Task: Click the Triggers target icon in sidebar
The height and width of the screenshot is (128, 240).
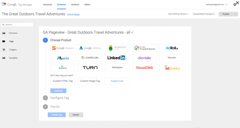Action: pyautogui.click(x=4, y=50)
